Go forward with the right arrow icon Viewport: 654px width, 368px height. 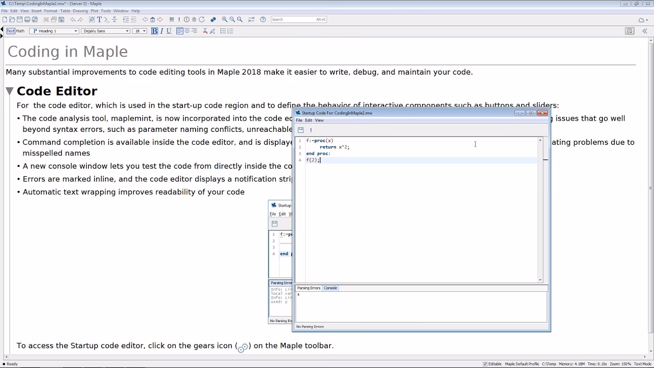click(x=160, y=19)
